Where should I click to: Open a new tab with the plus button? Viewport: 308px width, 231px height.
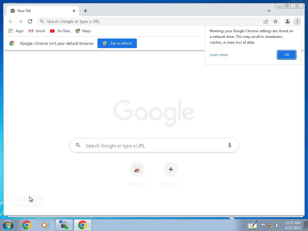(x=85, y=11)
